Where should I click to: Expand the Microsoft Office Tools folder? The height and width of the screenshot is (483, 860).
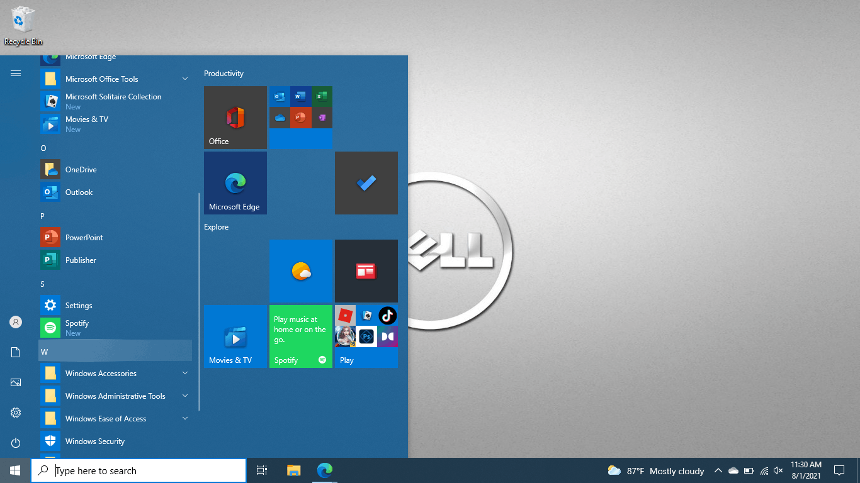[x=115, y=79]
